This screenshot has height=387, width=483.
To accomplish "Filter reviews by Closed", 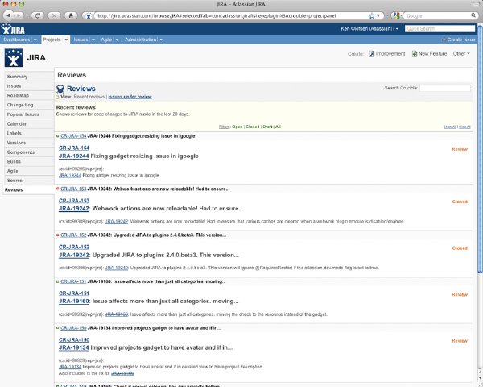I will click(x=253, y=127).
